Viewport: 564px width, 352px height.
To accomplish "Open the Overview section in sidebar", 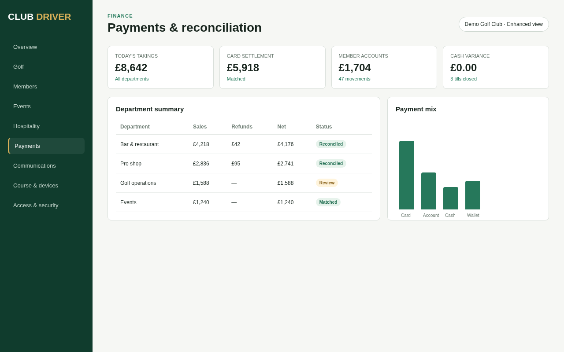I will pos(46,47).
